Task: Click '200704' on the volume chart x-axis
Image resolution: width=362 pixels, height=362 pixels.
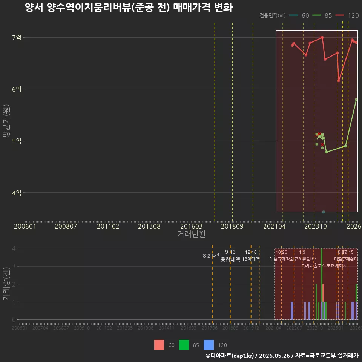Action: point(40,328)
